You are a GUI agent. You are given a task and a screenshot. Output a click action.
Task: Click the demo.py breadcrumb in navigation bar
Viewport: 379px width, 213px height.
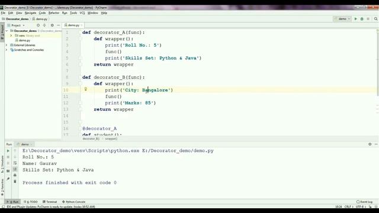tap(40, 19)
